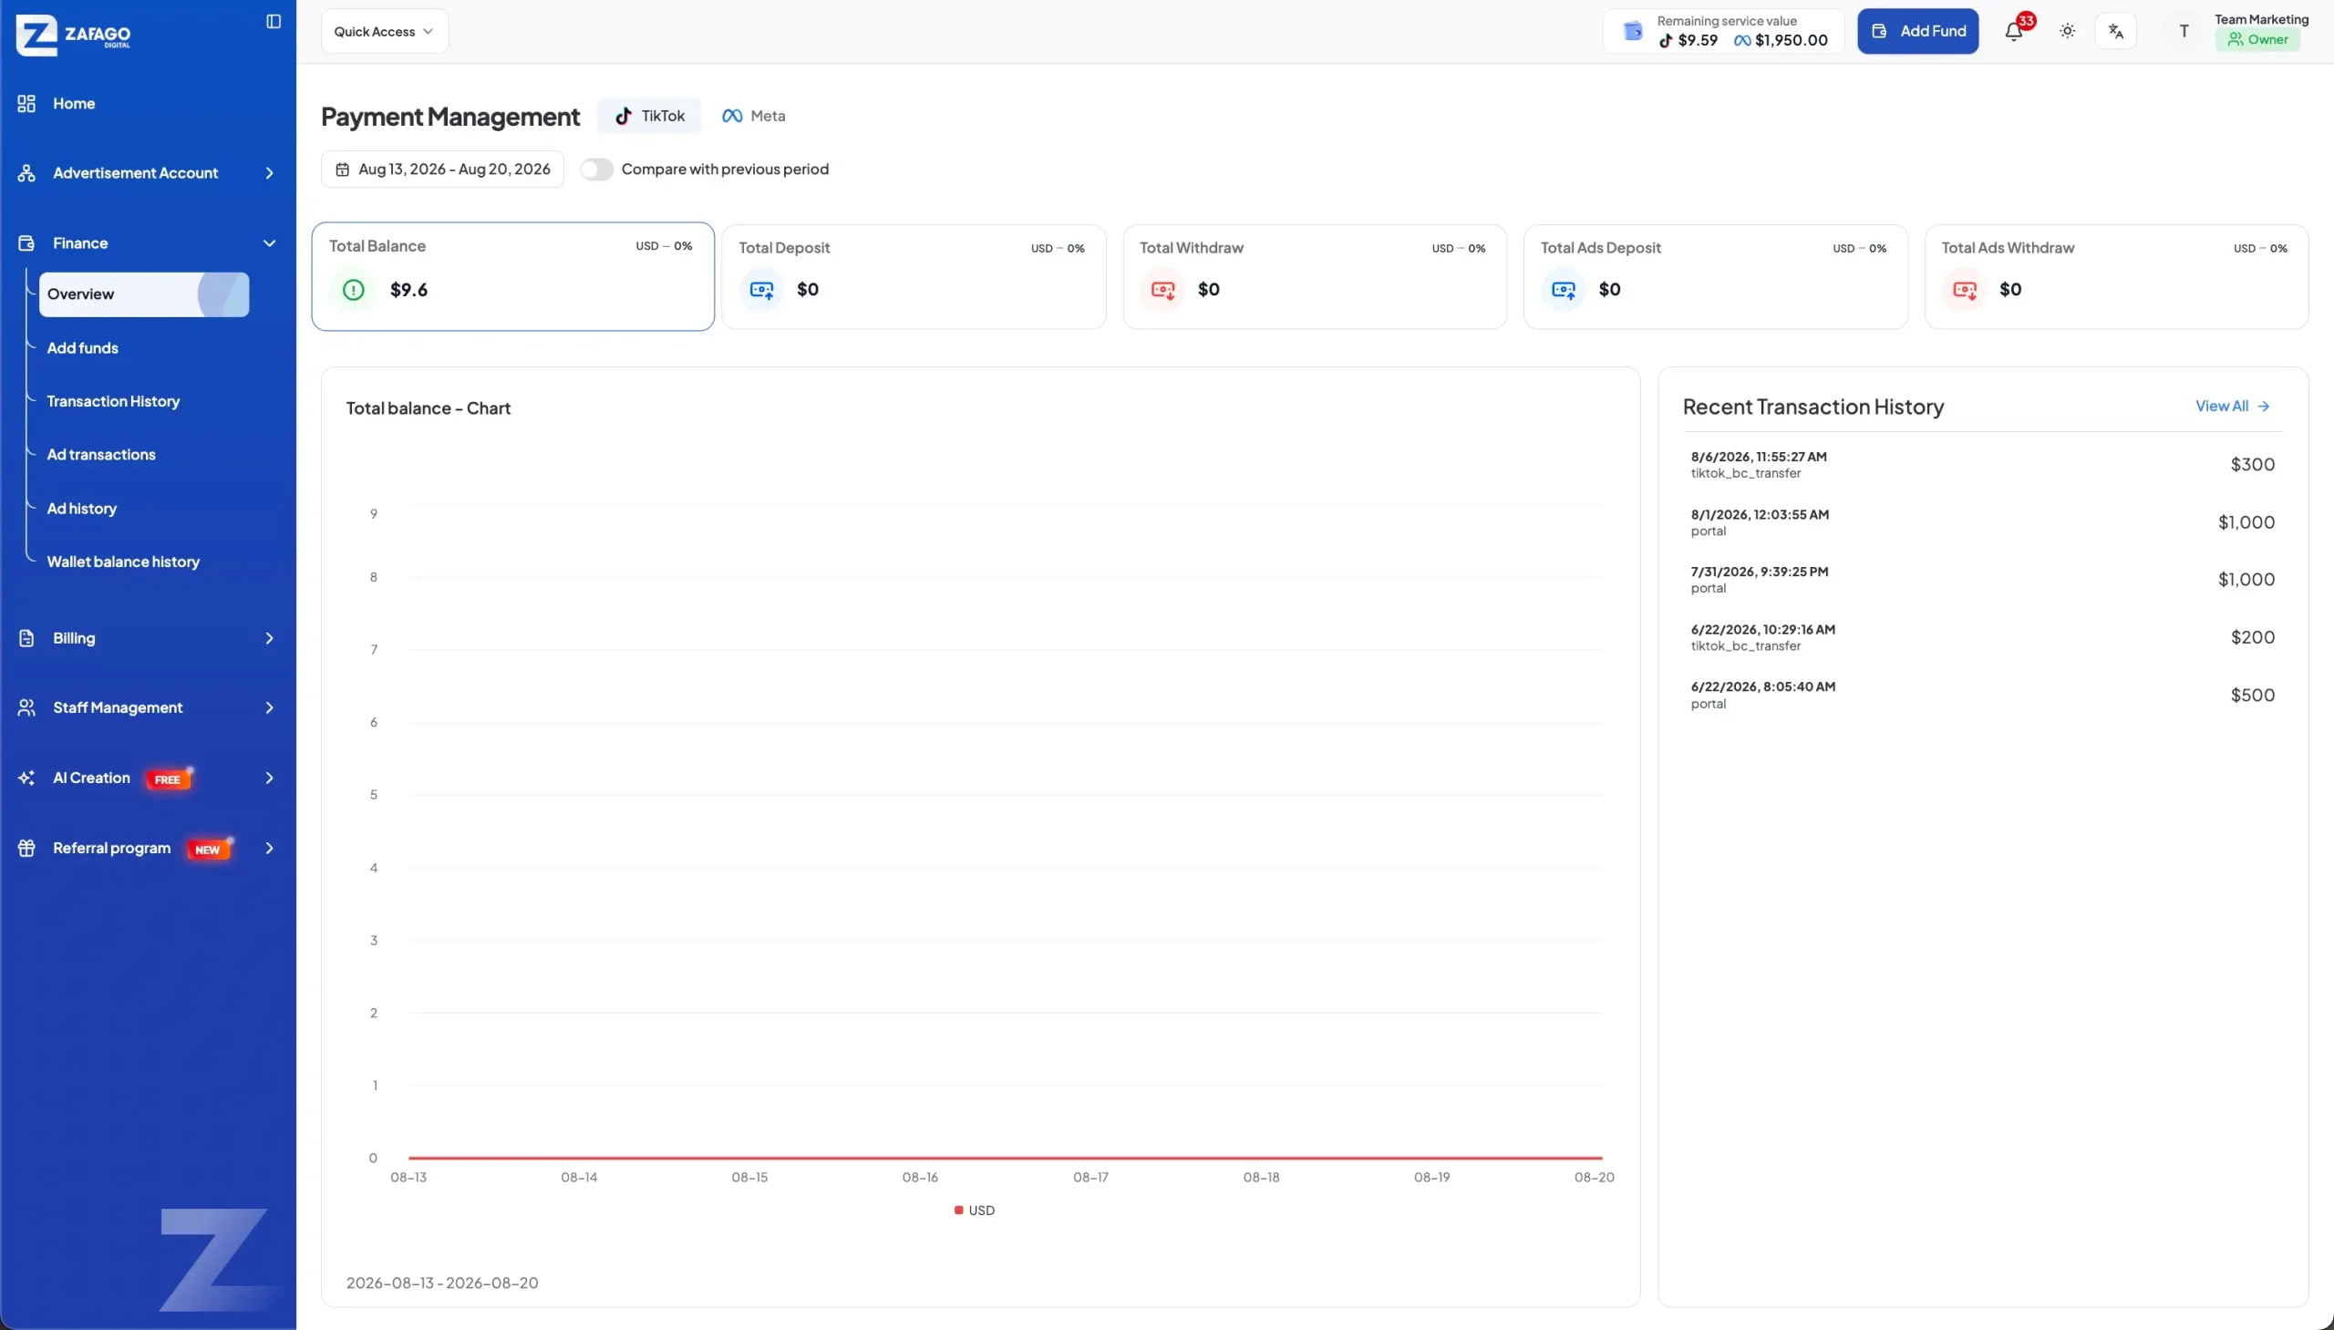The image size is (2334, 1330).
Task: Click the Total Ads Withdraw card icon
Action: coord(1965,290)
